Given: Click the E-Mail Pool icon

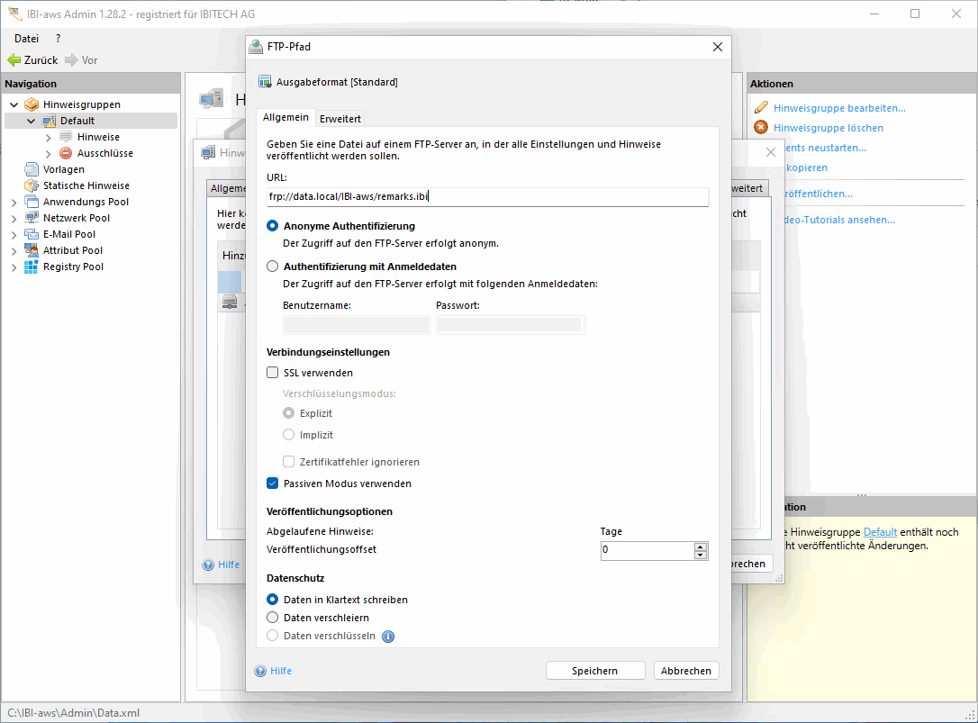Looking at the screenshot, I should pyautogui.click(x=32, y=234).
